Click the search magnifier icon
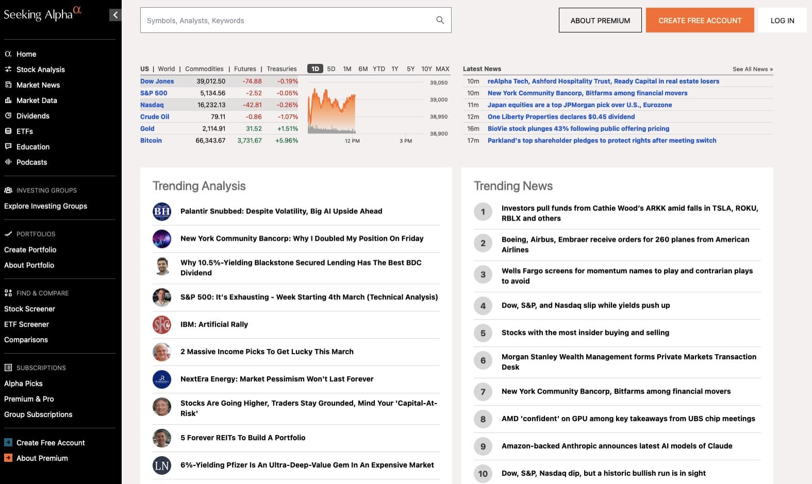812x484 pixels. (440, 20)
